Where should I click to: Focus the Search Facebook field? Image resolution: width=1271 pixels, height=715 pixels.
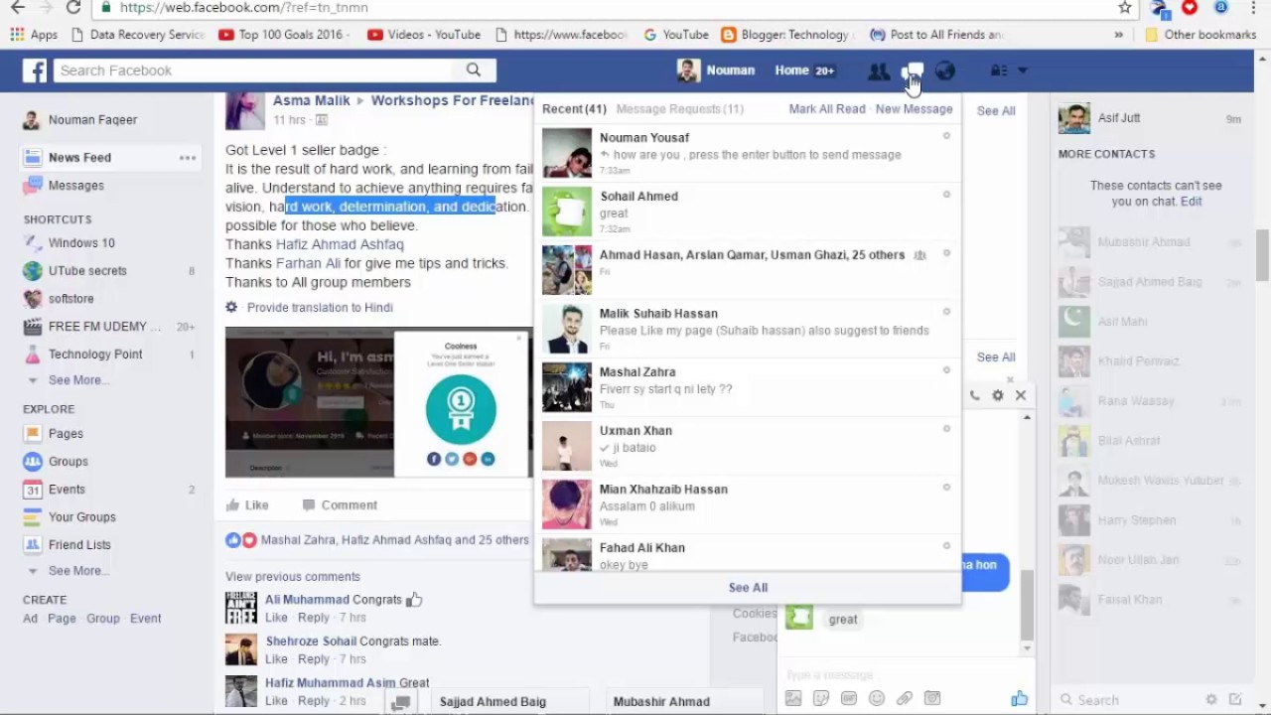[x=254, y=71]
